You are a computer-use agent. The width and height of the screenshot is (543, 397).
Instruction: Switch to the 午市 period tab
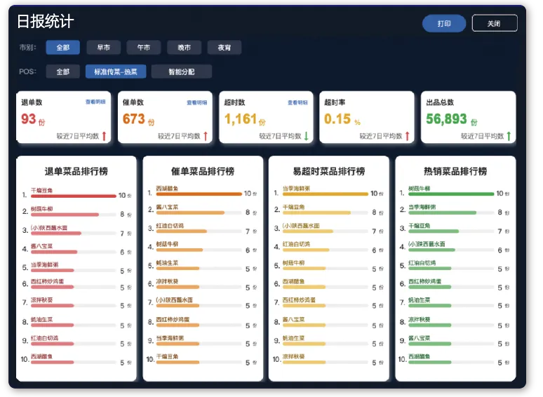point(144,48)
